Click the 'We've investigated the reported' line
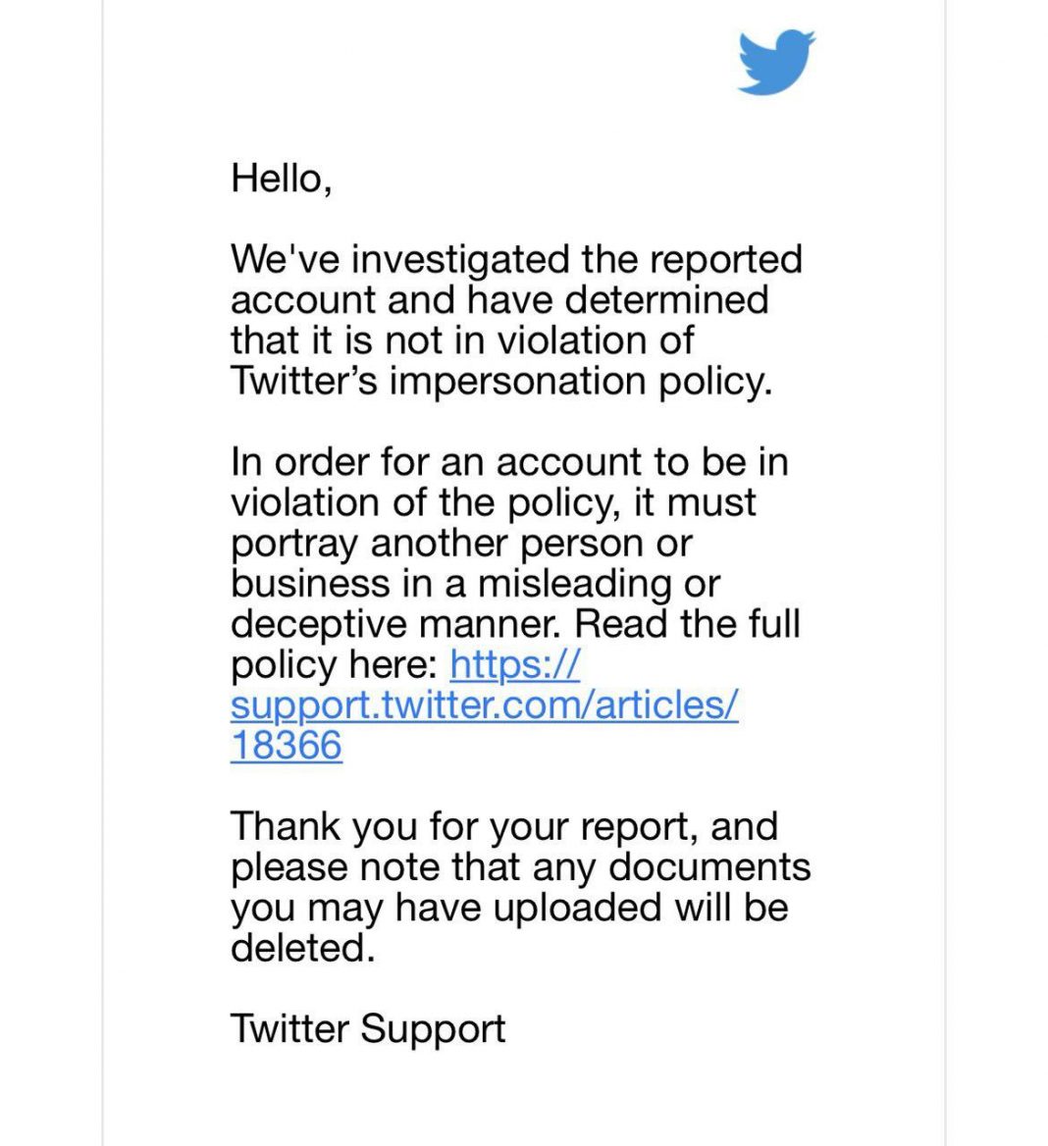 point(516,260)
